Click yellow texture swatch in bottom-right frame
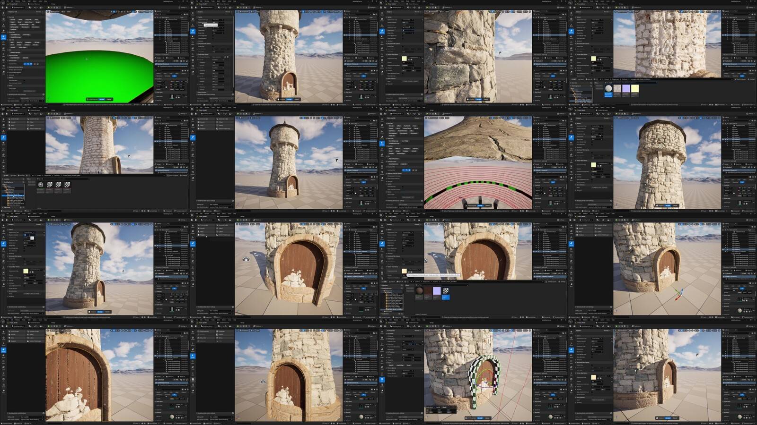 [593, 377]
